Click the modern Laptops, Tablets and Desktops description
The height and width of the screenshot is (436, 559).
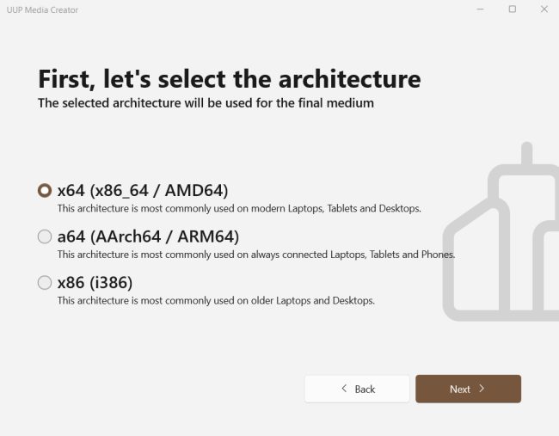tap(239, 209)
